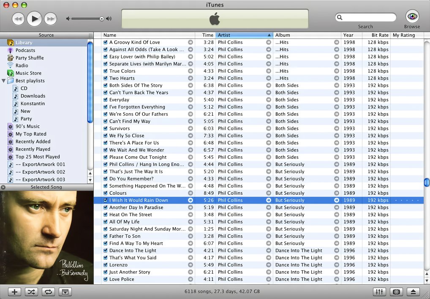430x299 pixels.
Task: Click the Browse button
Action: tap(411, 17)
